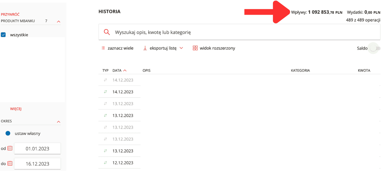Focus the search description field

[239, 32]
